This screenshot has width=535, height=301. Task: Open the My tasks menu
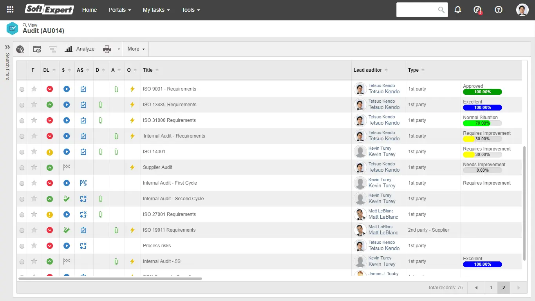coord(156,10)
